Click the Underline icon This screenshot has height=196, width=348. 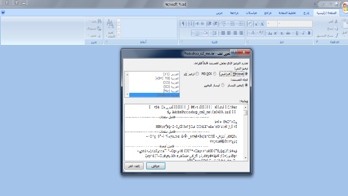coord(297,33)
